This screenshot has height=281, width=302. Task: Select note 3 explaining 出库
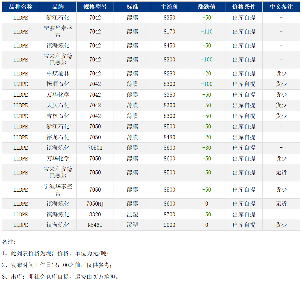(x=61, y=277)
